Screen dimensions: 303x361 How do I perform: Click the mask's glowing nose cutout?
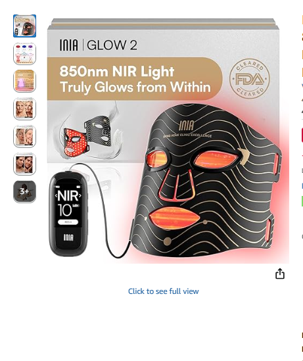pyautogui.click(x=176, y=186)
